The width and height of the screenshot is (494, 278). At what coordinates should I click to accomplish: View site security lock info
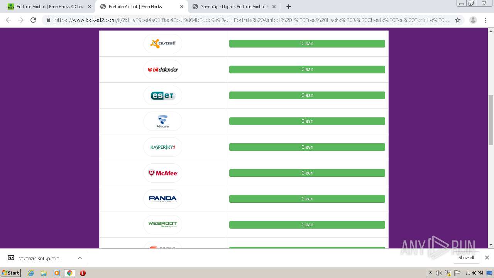tap(48, 20)
